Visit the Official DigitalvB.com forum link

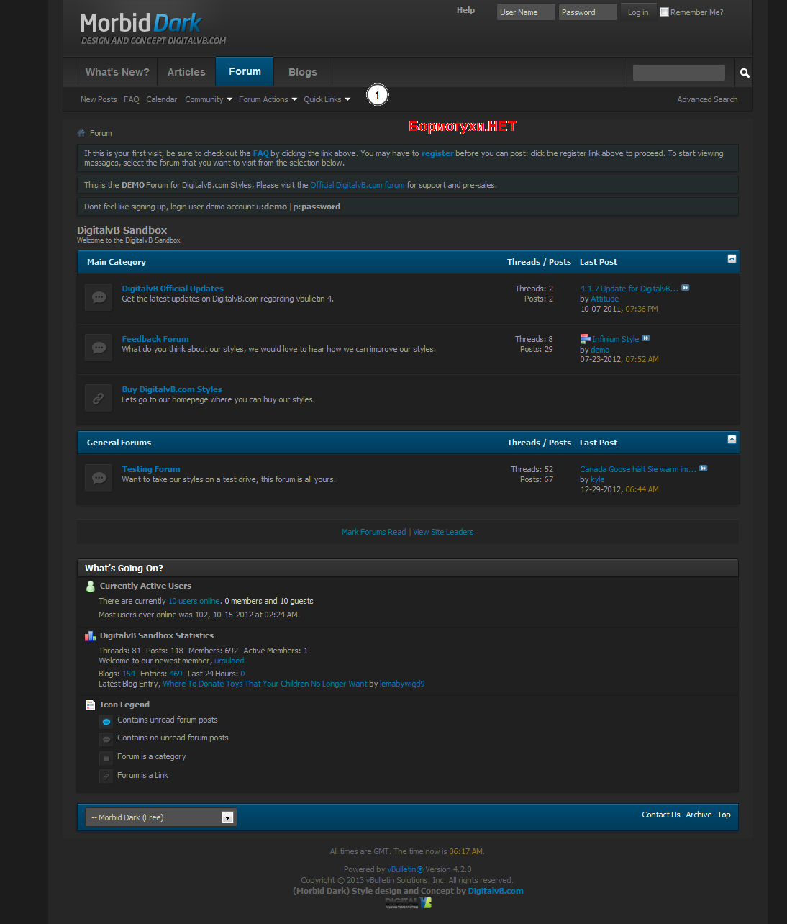point(358,185)
